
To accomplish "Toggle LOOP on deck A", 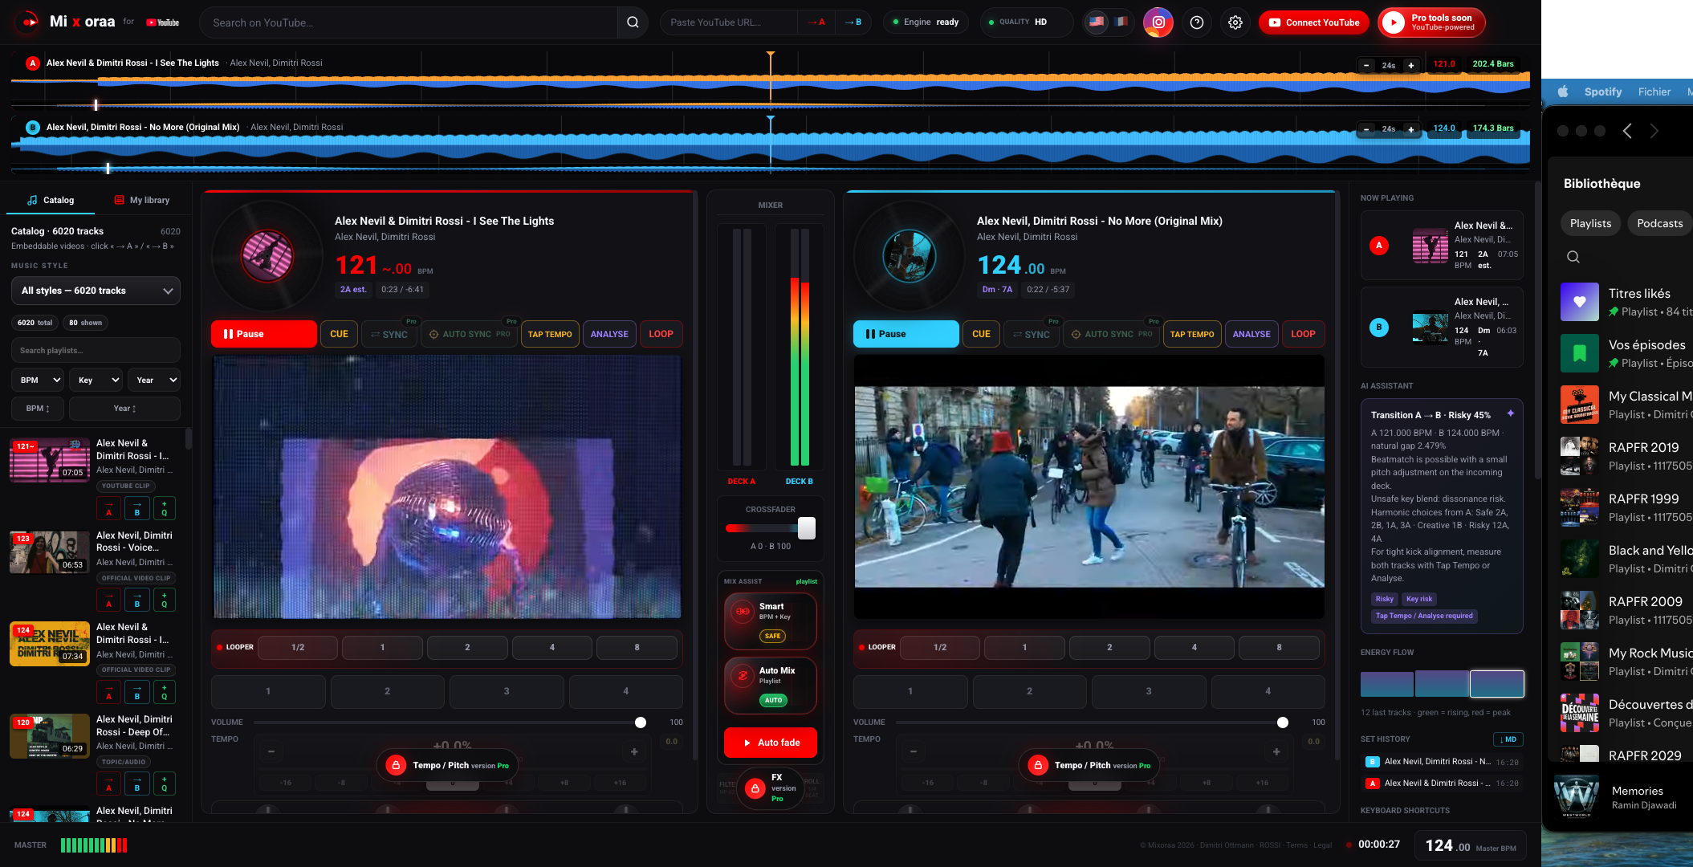I will 661,334.
